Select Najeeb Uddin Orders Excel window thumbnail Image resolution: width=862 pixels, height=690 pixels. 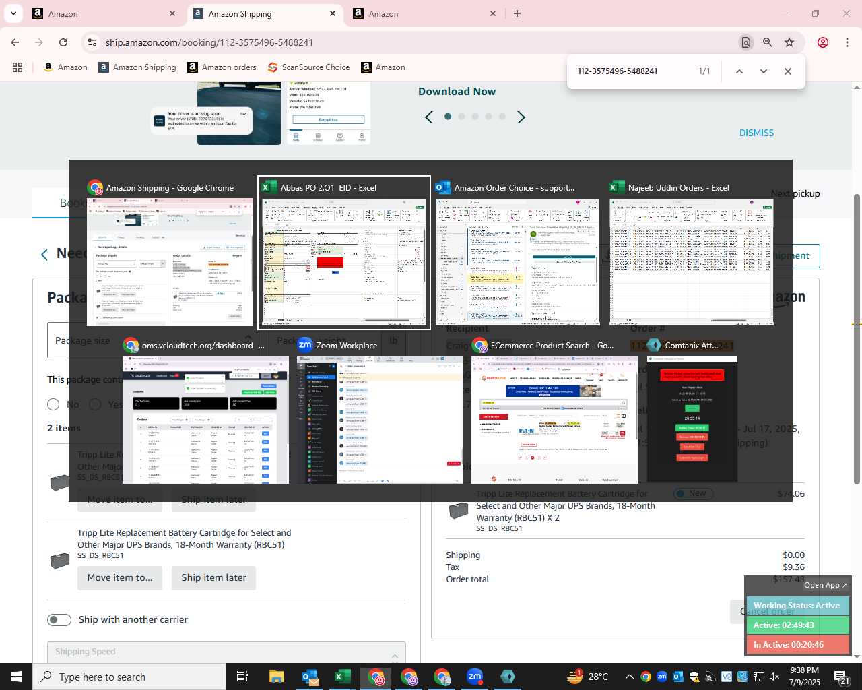[x=692, y=253]
